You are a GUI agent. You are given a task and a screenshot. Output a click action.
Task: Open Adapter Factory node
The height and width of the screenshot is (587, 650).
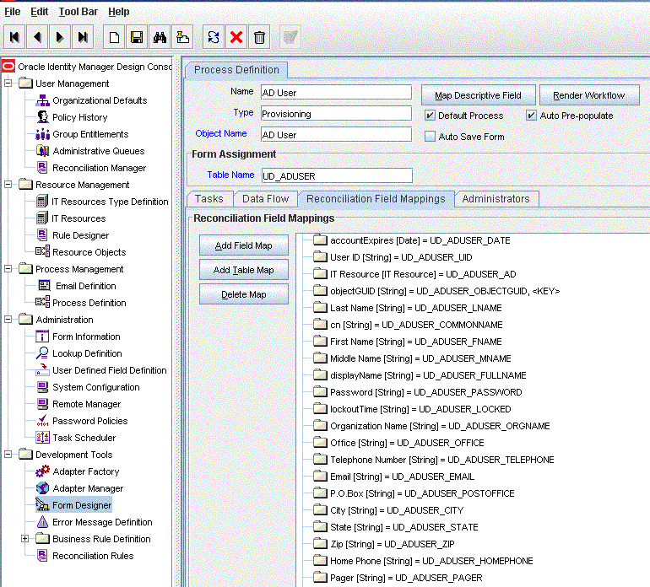pyautogui.click(x=78, y=471)
